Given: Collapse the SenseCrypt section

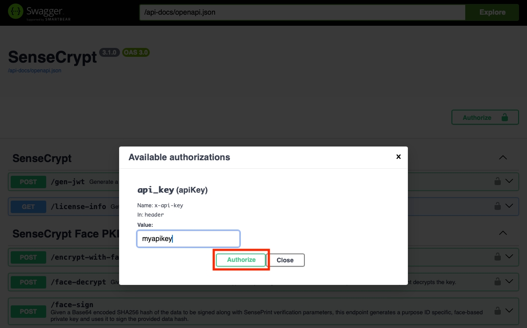Looking at the screenshot, I should click(x=503, y=158).
